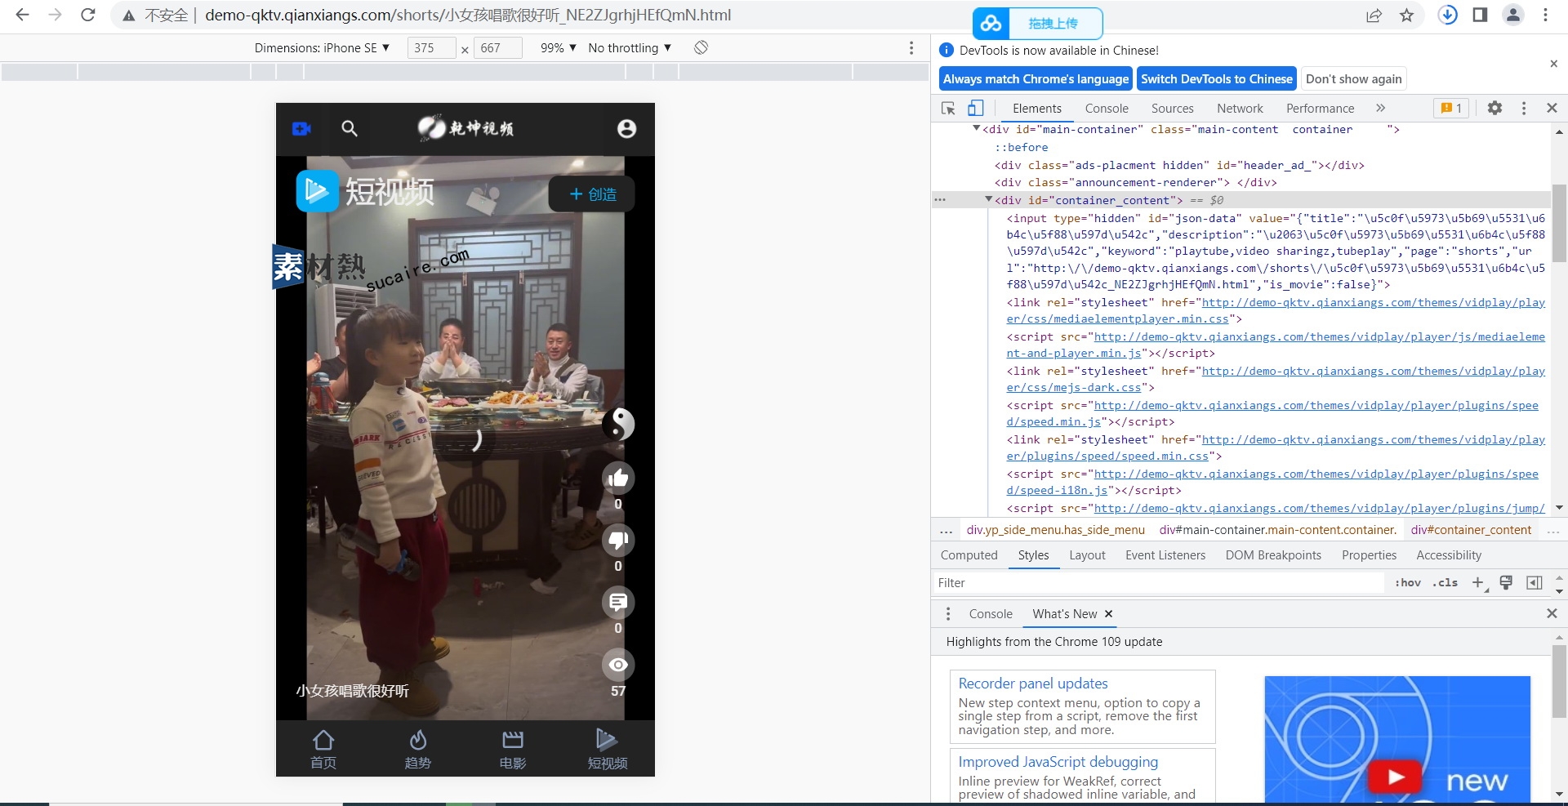Toggle the :hov element state button
The width and height of the screenshot is (1568, 806).
1407,582
